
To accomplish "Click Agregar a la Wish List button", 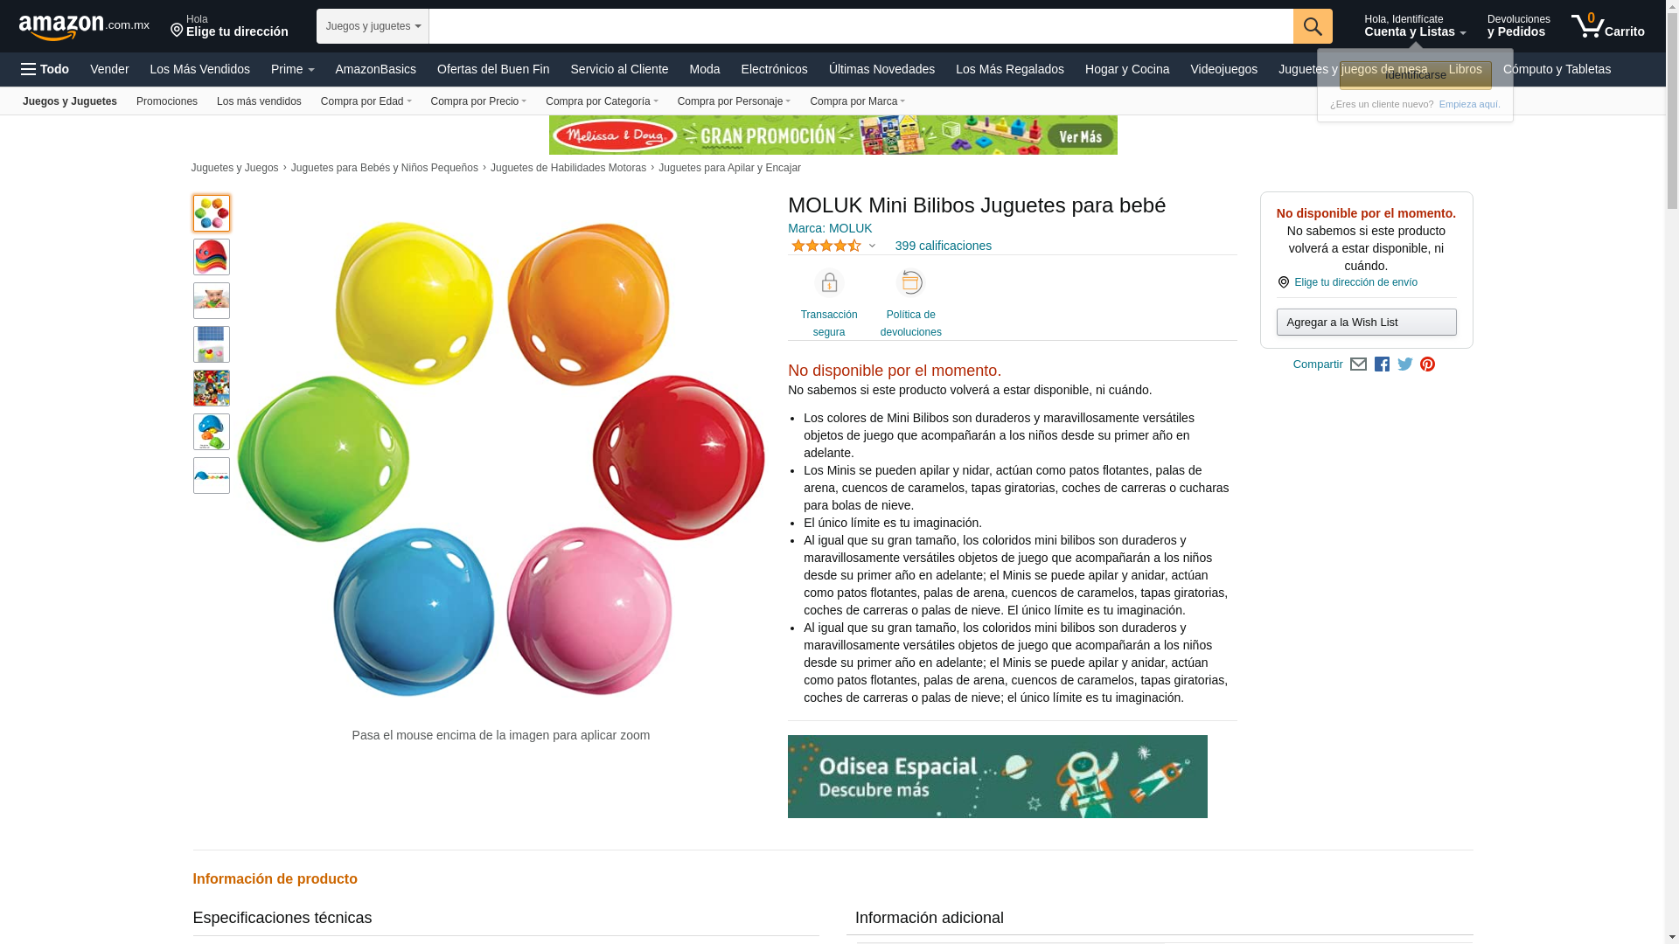I will (x=1367, y=323).
